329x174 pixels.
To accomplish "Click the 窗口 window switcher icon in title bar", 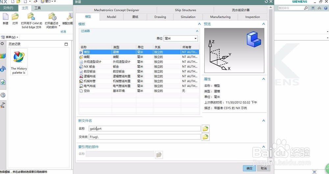I will 42,2.
